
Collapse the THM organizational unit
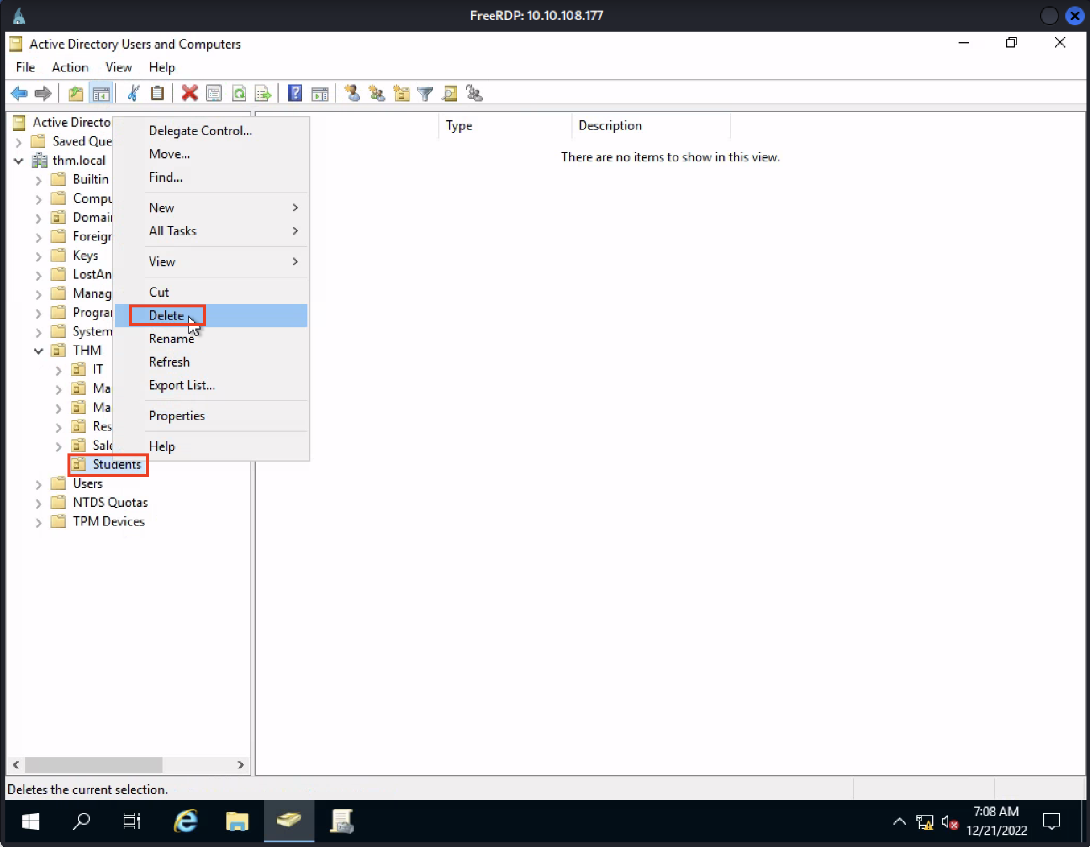click(38, 351)
